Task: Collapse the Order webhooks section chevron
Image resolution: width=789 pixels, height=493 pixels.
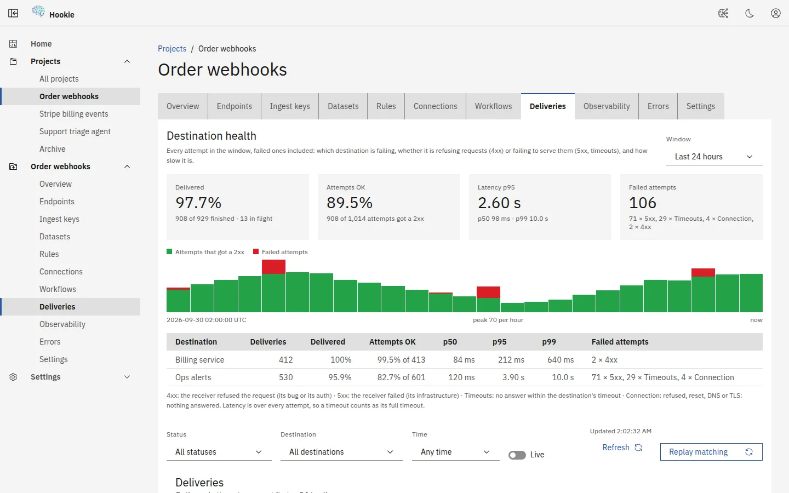Action: [127, 167]
